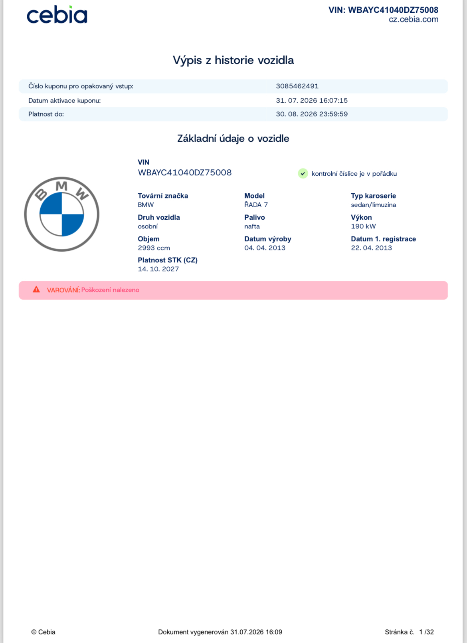Click the page number 1 /32 indicator
467x643 pixels.
tap(426, 632)
